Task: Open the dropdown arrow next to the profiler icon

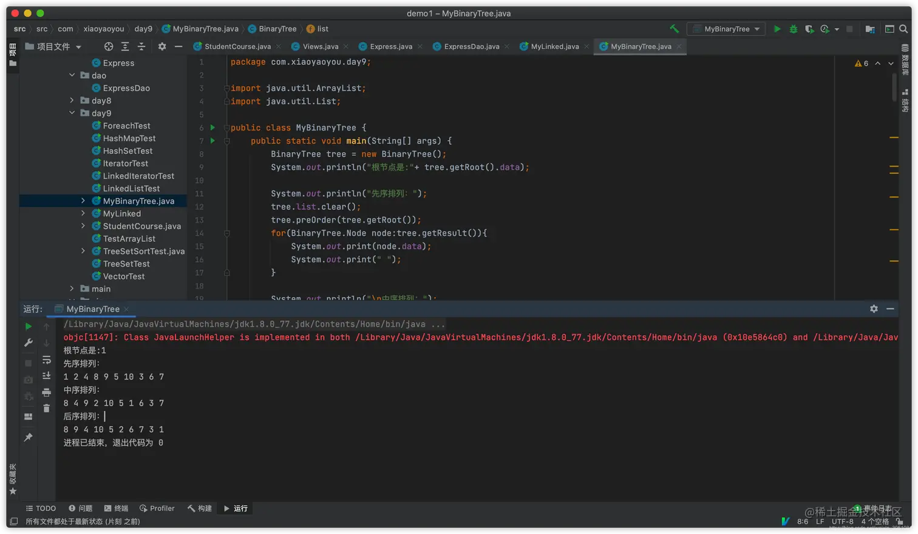Action: (837, 28)
